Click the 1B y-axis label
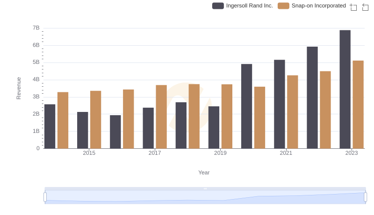 pyautogui.click(x=36, y=131)
